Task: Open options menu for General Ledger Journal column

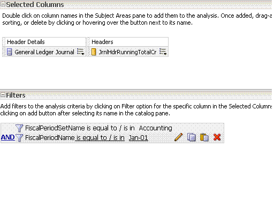Action: (x=80, y=52)
